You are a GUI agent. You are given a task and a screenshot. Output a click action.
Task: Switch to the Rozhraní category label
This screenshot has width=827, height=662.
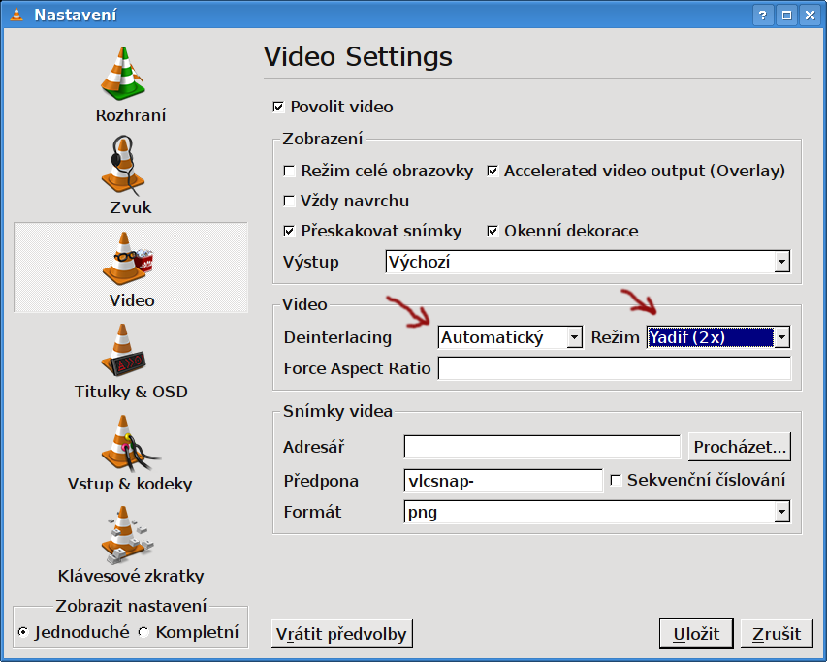tap(131, 115)
